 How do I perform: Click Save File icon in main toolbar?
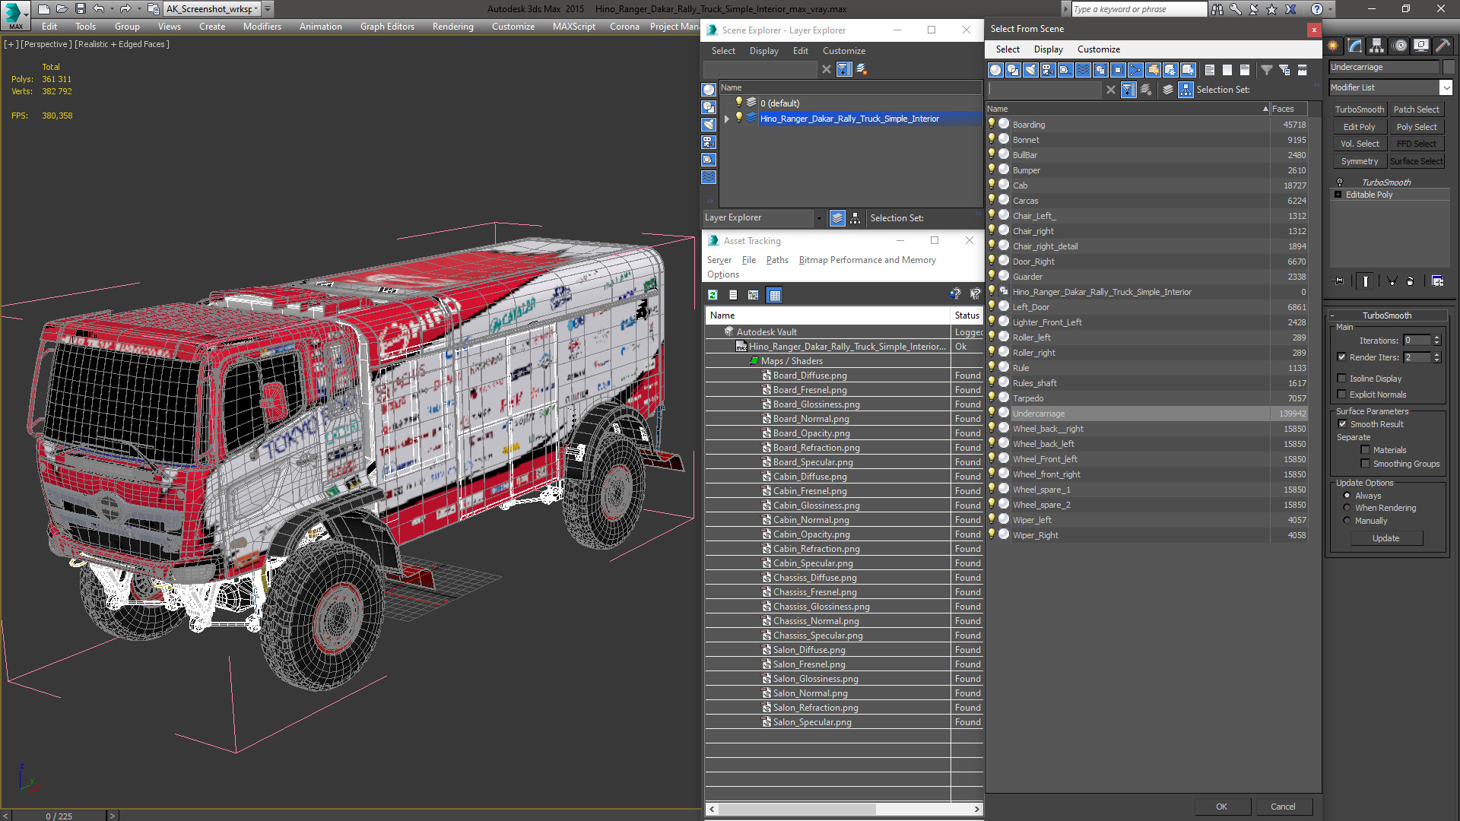click(x=81, y=9)
